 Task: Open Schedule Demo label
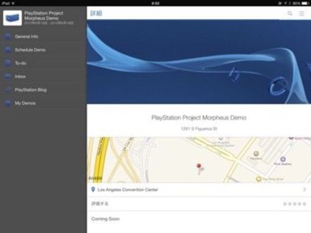30,50
